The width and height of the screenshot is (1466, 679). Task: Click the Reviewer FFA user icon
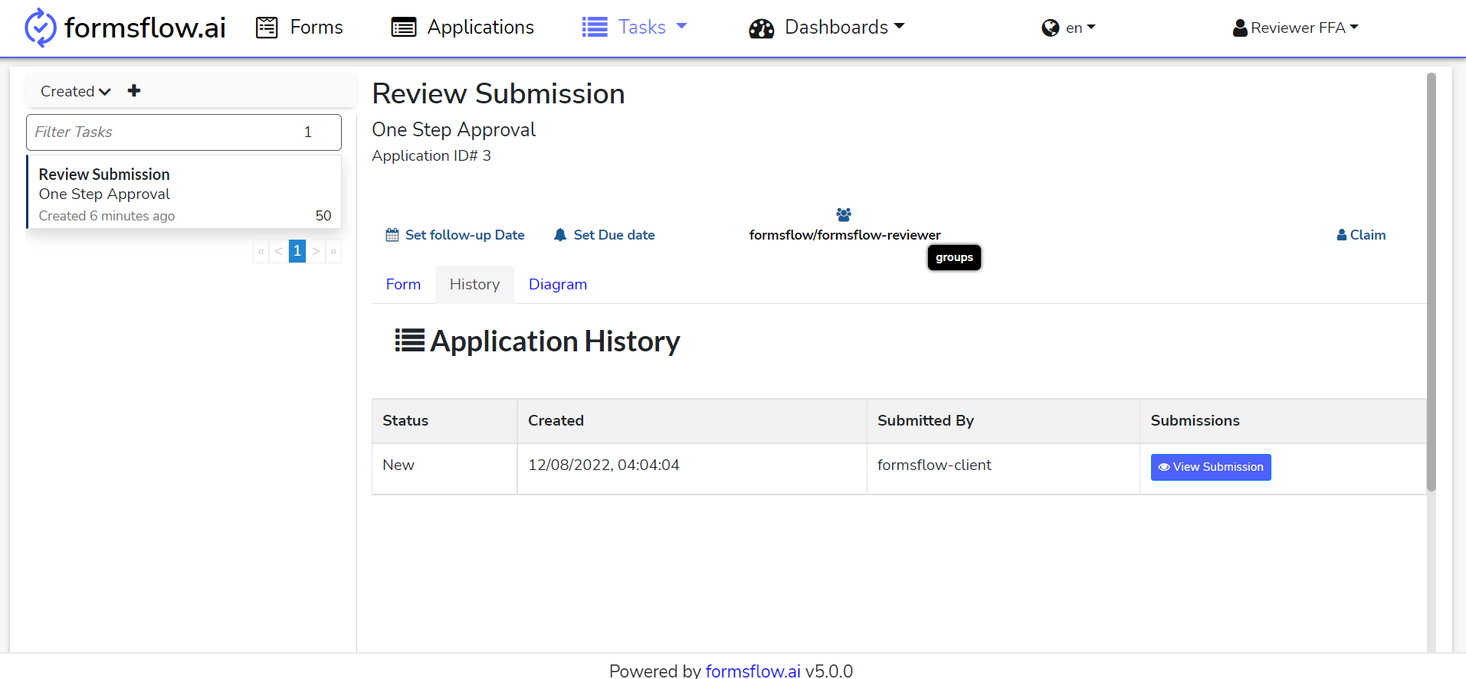[x=1240, y=28]
